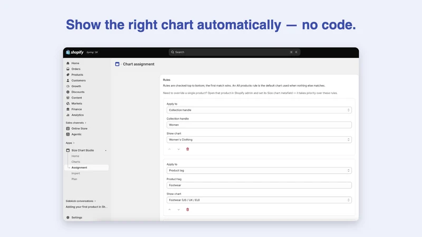Expand the Apps section
Screen dimensions: 422x237
70,143
